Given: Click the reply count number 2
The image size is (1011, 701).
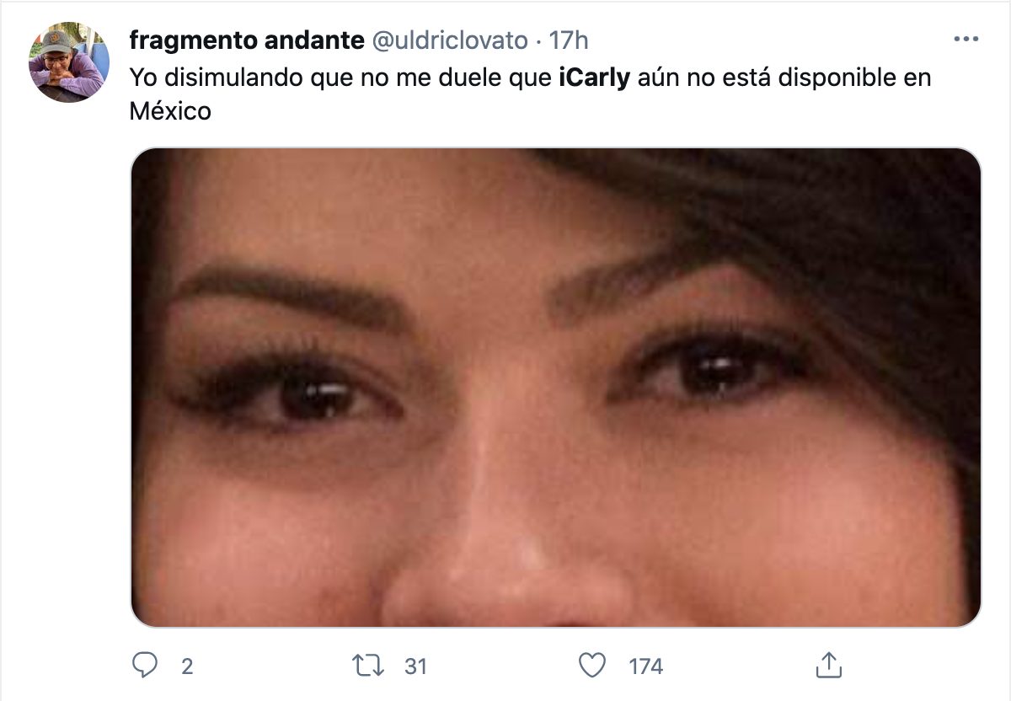Looking at the screenshot, I should tap(187, 666).
